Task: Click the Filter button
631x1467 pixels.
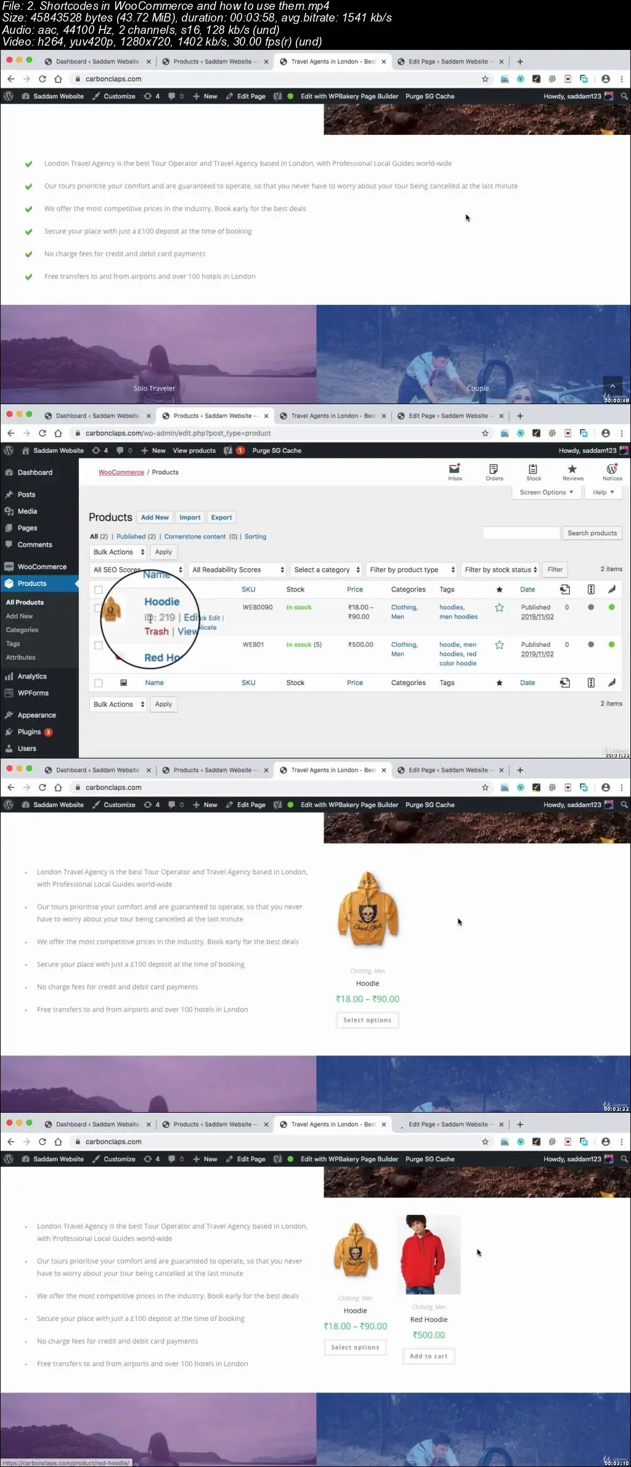Action: click(x=555, y=570)
